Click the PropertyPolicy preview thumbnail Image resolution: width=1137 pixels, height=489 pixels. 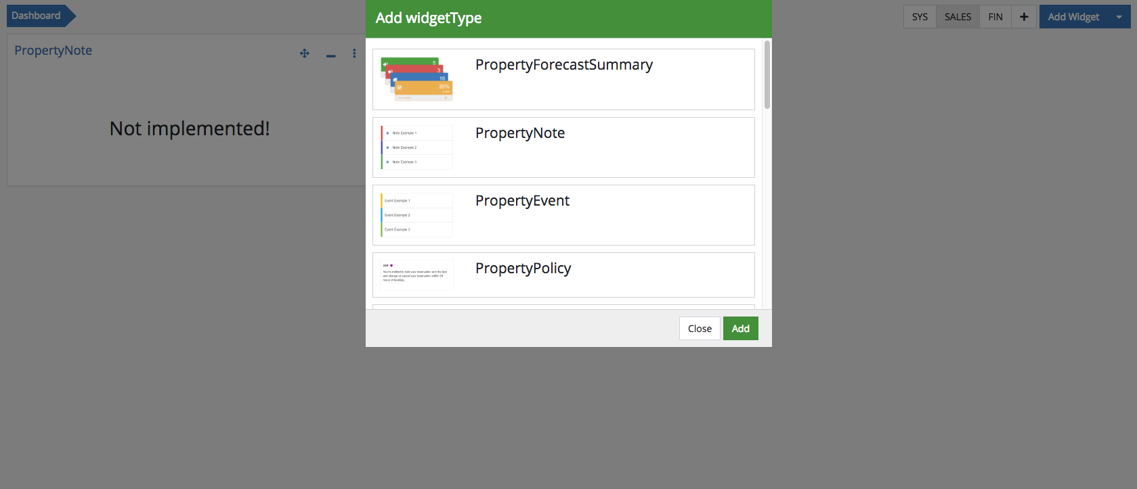(x=416, y=275)
